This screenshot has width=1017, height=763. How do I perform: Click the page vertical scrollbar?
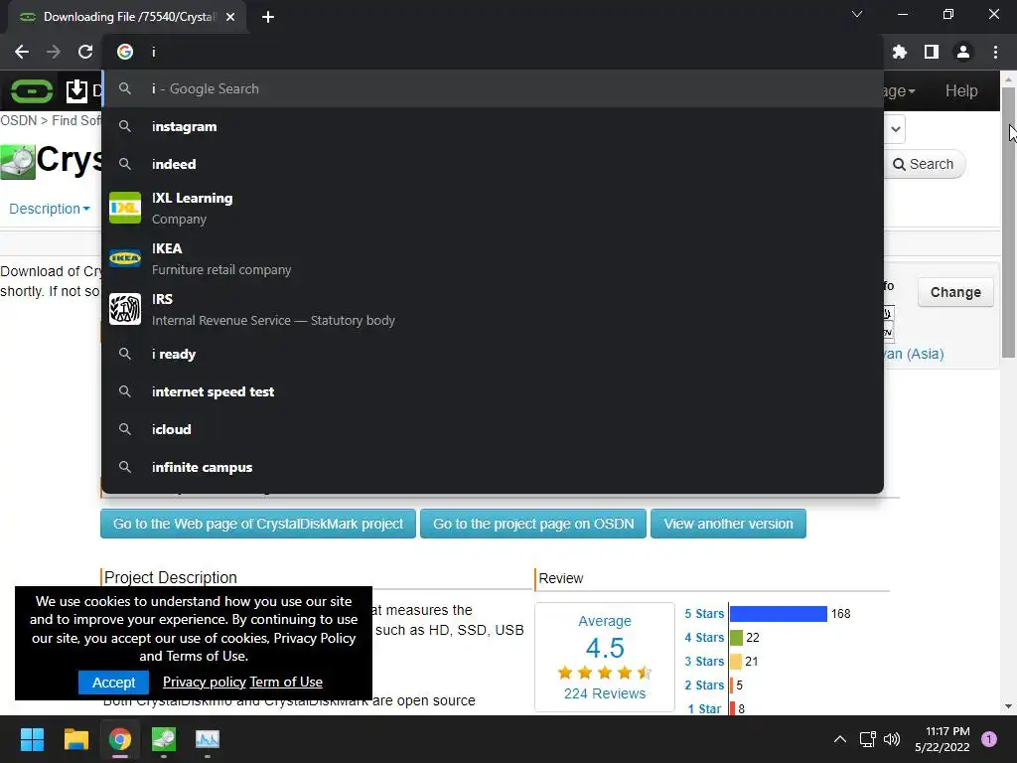pos(1008,222)
